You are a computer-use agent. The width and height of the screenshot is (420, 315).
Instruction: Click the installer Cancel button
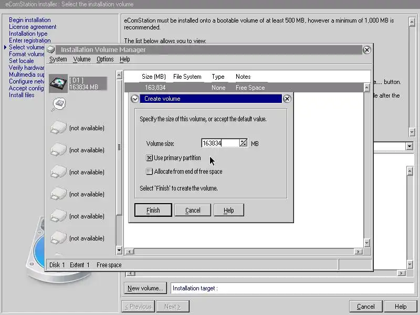point(366,307)
